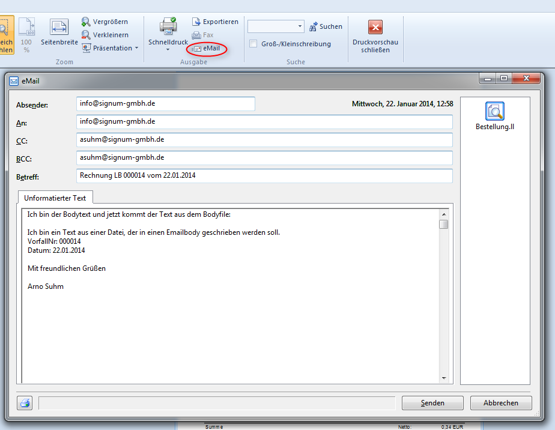The image size is (555, 430).
Task: Select the Seitenbreite zoom icon
Action: [59, 27]
